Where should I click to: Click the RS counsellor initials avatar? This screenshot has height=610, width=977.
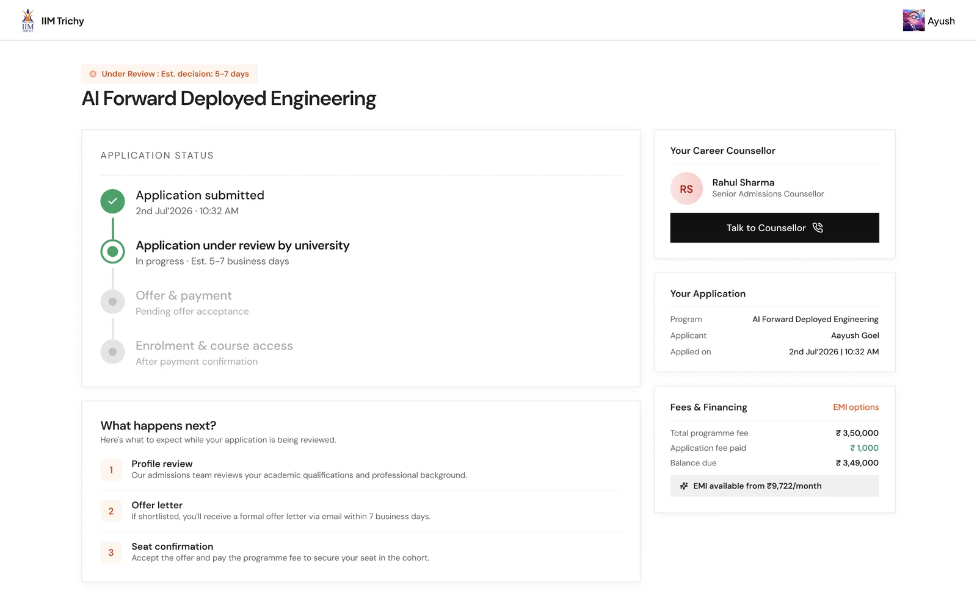[686, 189]
